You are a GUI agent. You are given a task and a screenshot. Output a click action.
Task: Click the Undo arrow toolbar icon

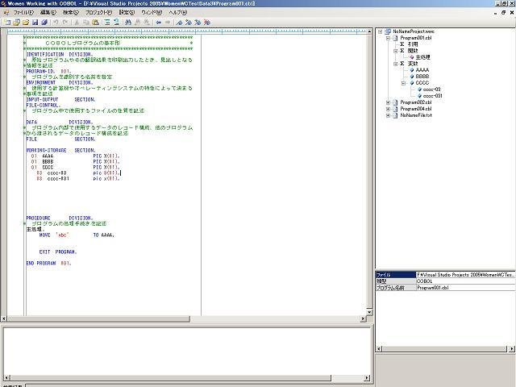coord(56,23)
